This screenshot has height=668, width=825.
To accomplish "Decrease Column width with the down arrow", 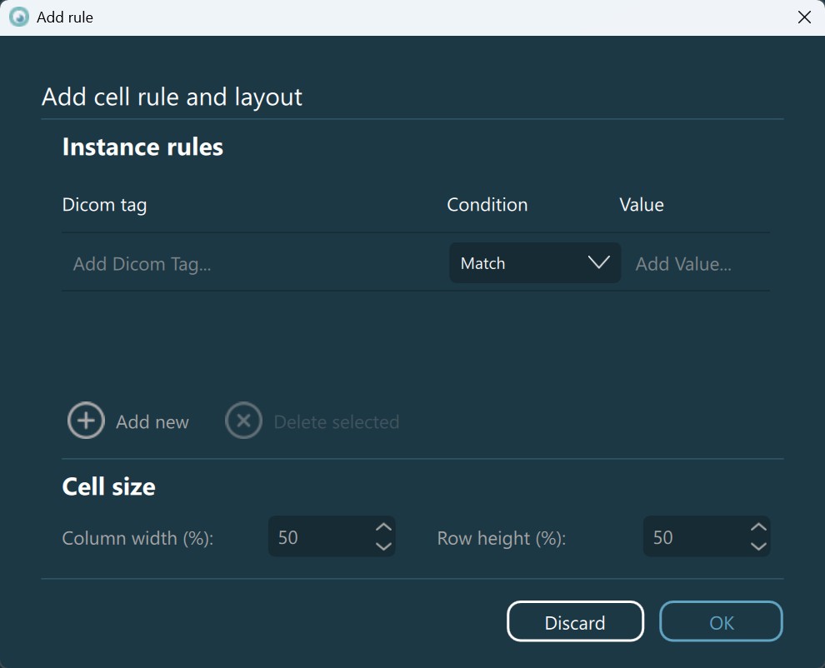I will (x=383, y=546).
